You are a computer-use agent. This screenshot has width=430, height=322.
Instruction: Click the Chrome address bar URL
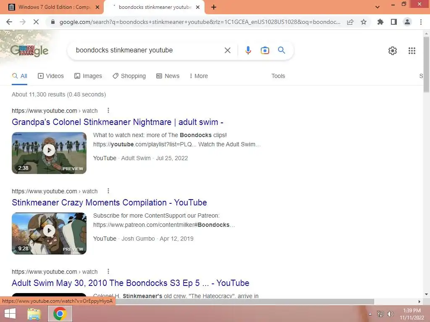pyautogui.click(x=200, y=22)
